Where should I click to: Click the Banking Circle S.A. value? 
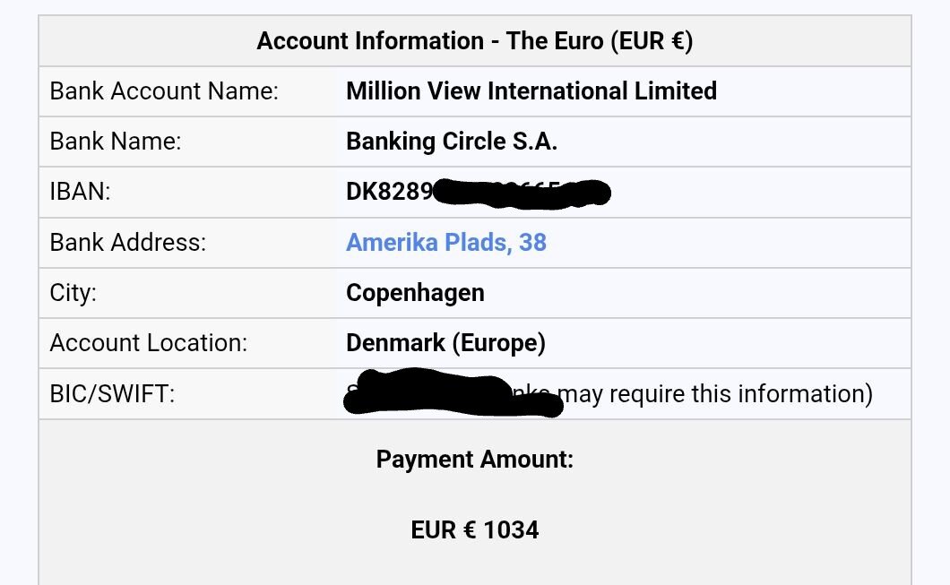click(x=452, y=142)
